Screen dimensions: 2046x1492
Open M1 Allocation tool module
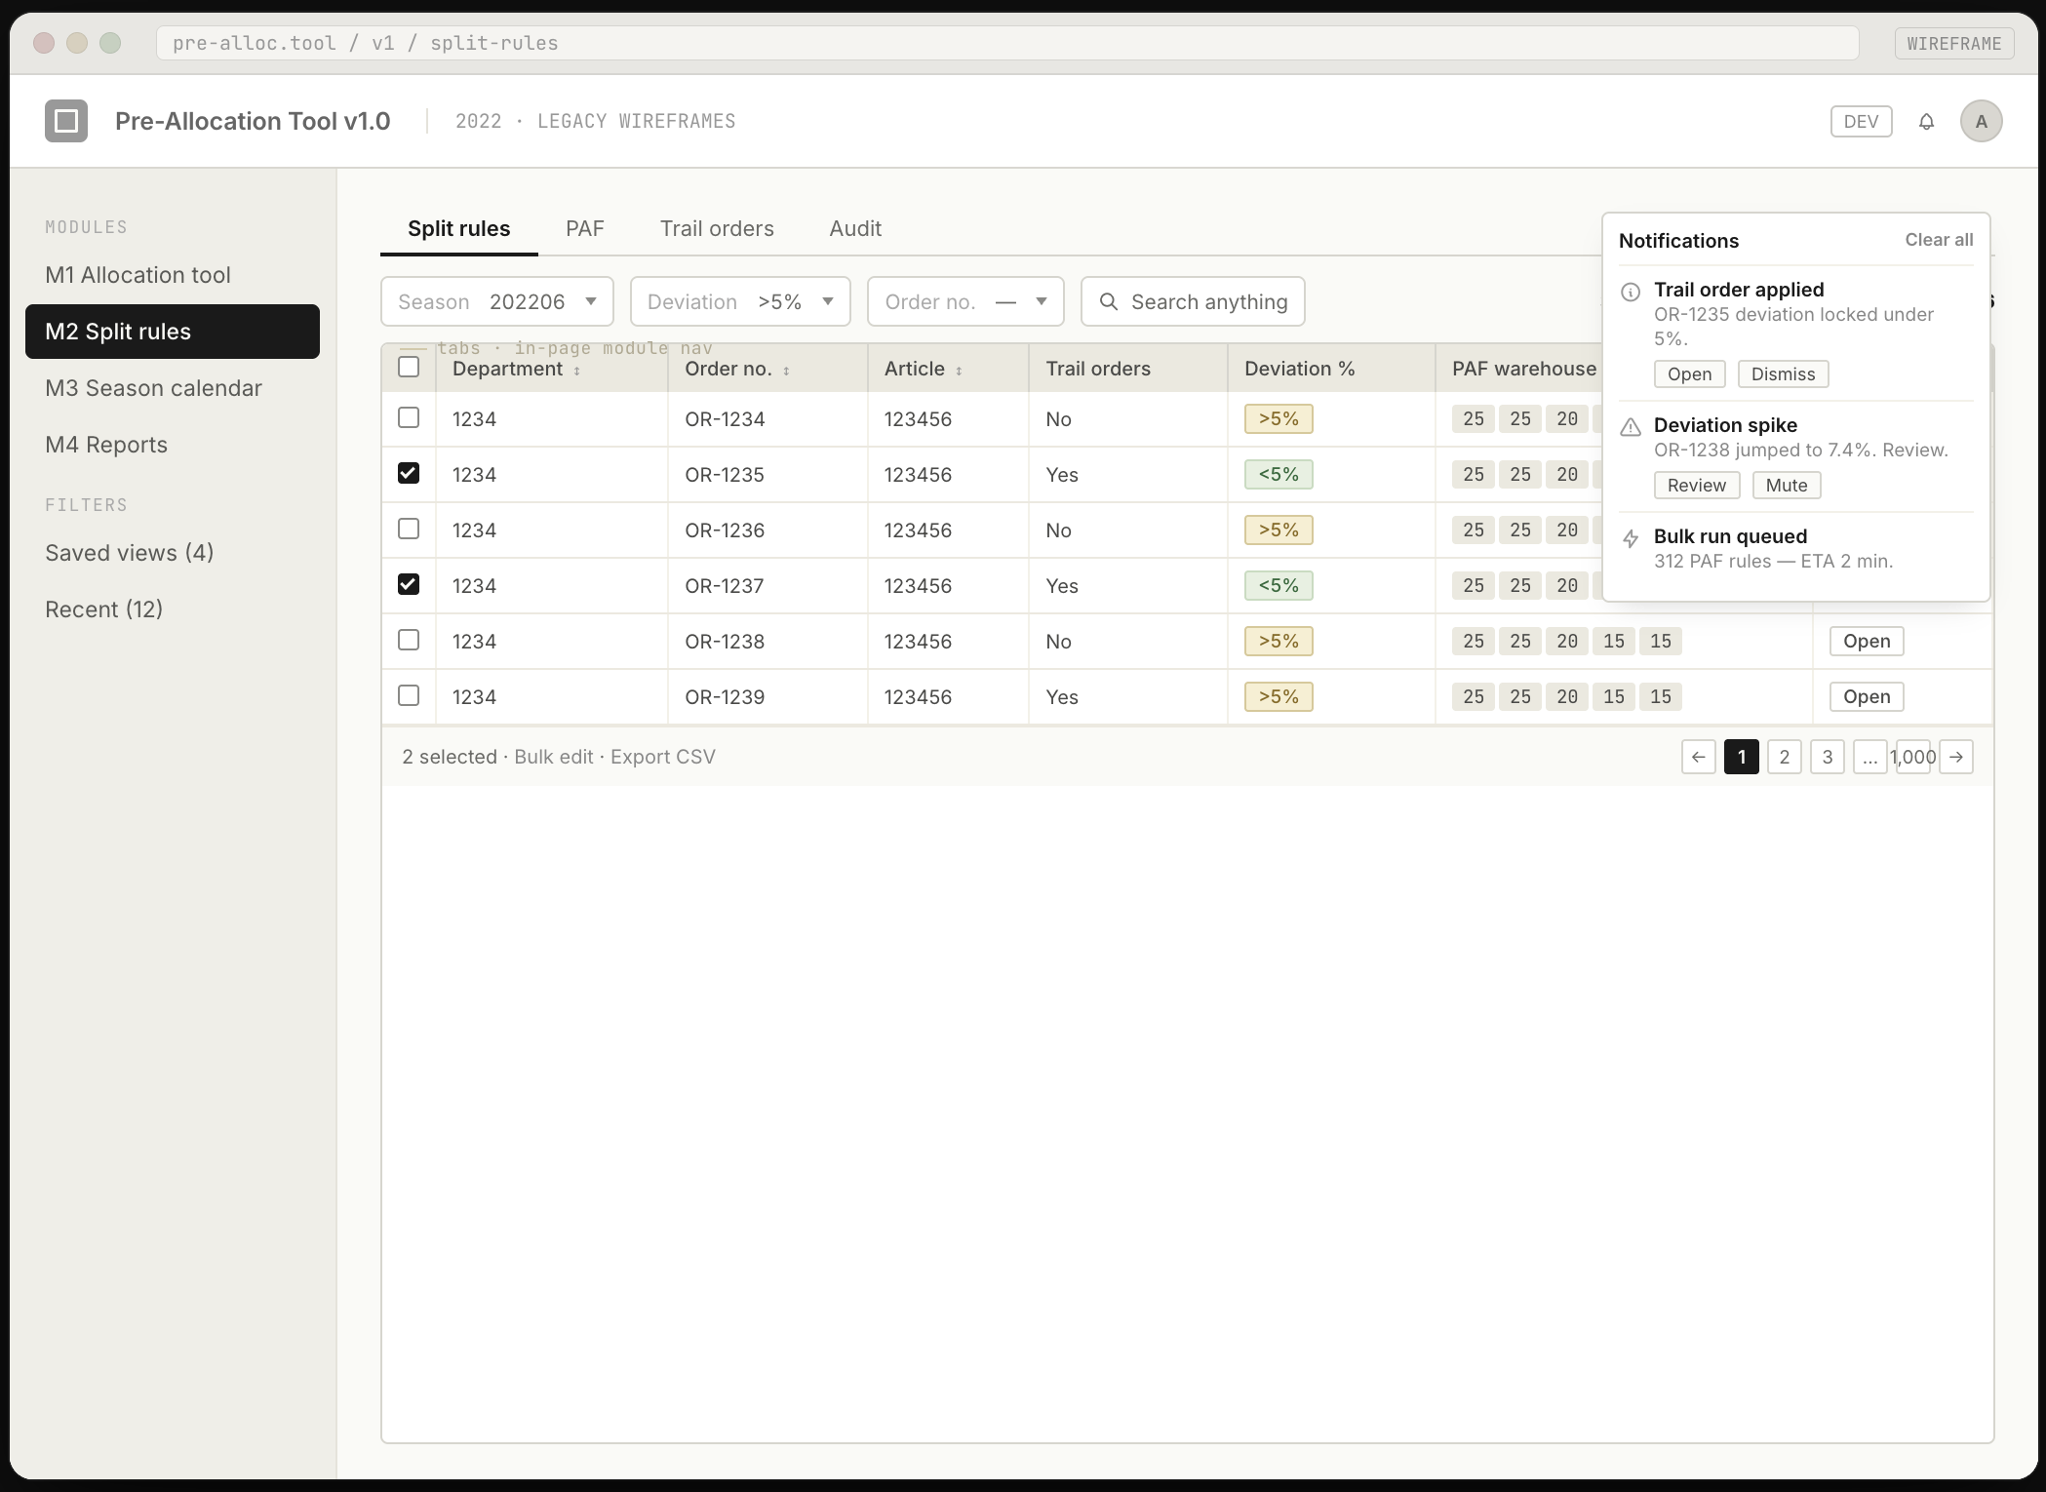[173, 275]
